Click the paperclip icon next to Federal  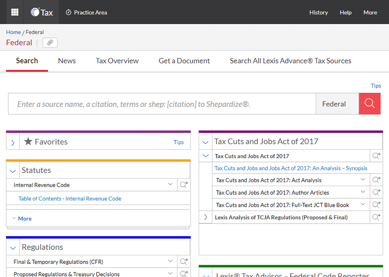50,43
